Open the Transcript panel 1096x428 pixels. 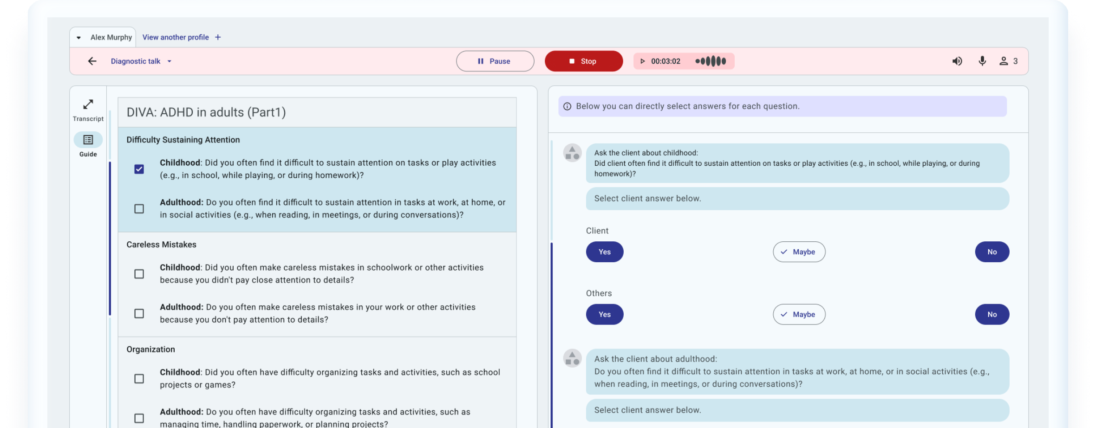point(88,109)
